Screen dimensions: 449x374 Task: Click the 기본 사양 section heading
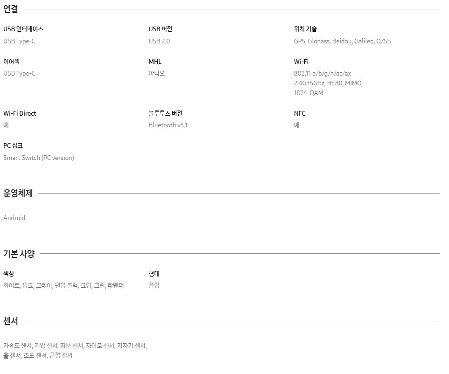[19, 254]
